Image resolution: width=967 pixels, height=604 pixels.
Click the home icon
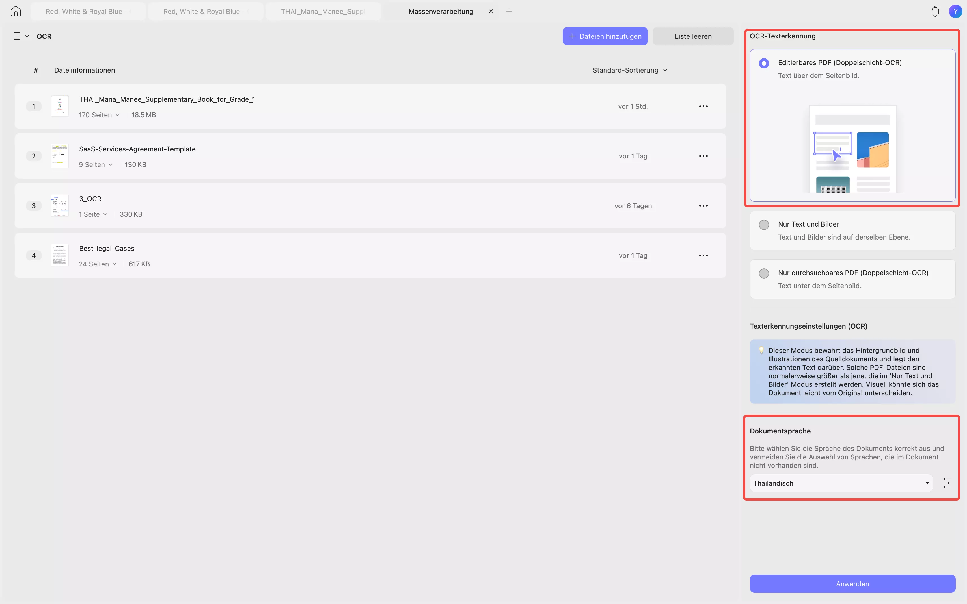[x=16, y=12]
